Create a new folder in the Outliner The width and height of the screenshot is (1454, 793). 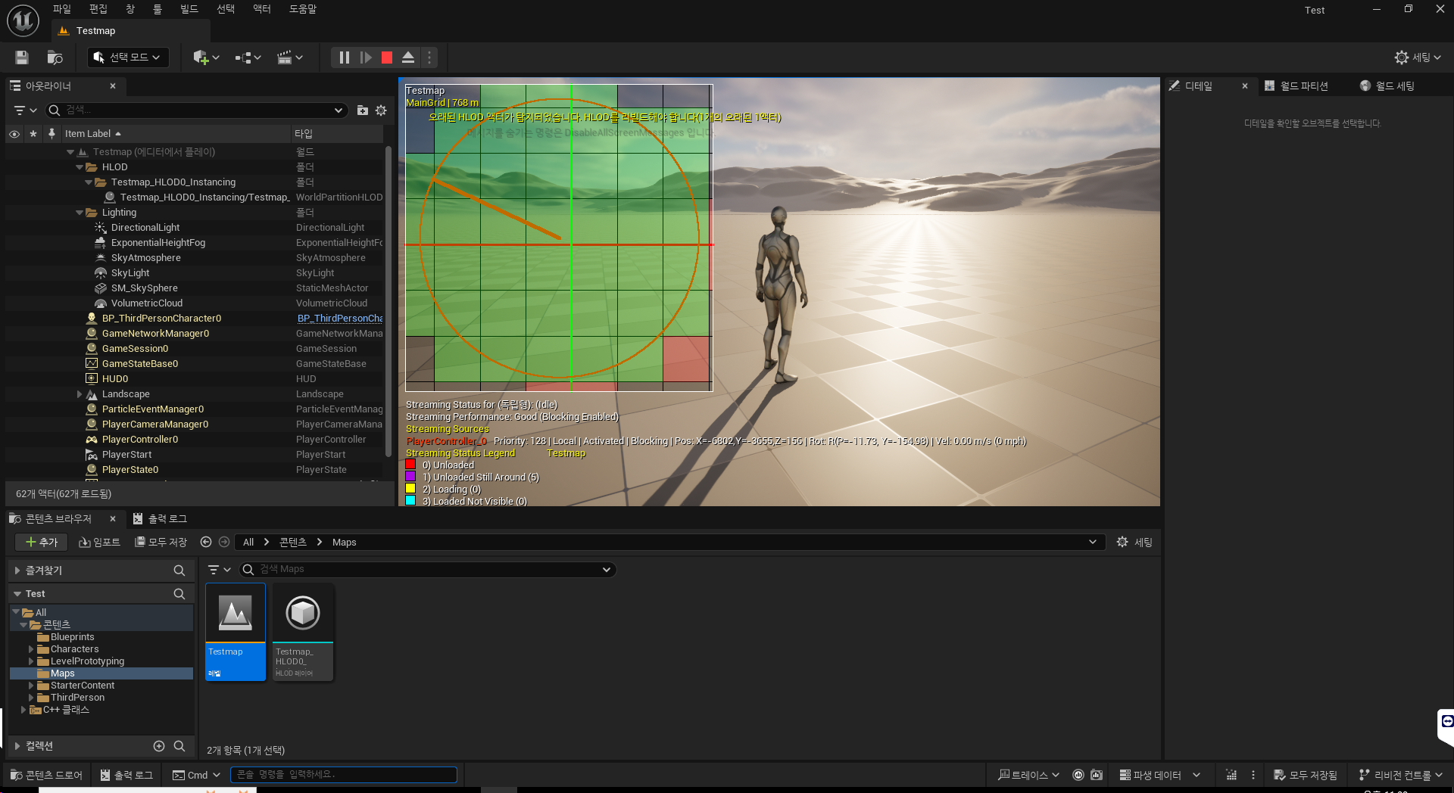[363, 110]
